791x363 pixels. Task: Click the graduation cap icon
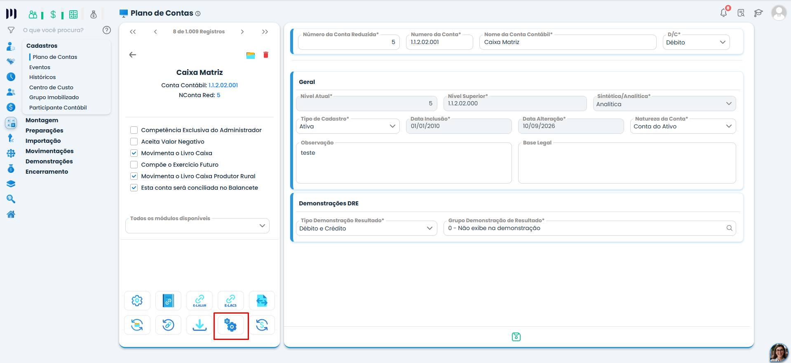point(758,13)
